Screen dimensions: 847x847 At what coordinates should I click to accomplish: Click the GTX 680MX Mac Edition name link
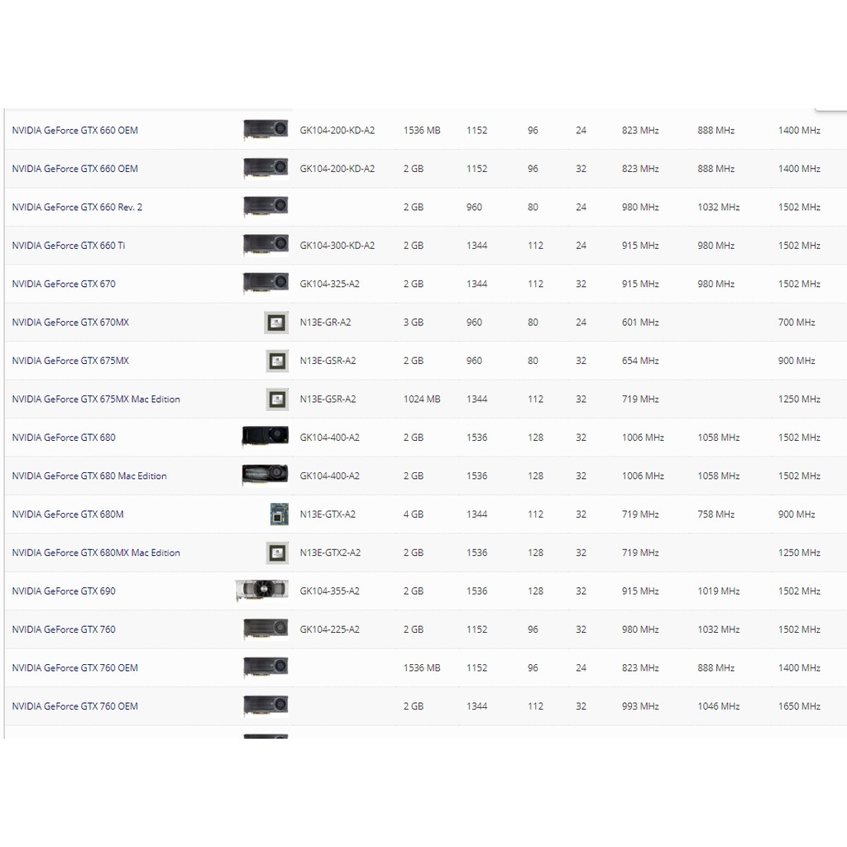[x=96, y=553]
